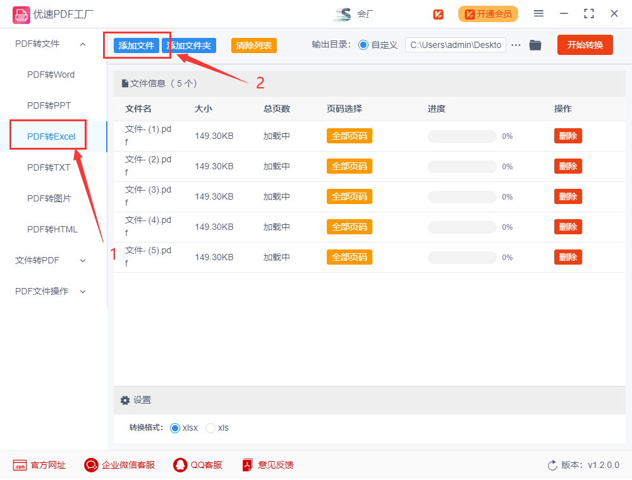The height and width of the screenshot is (480, 632).
Task: Delete 文件- (2).pdf with 删除
Action: [x=568, y=166]
